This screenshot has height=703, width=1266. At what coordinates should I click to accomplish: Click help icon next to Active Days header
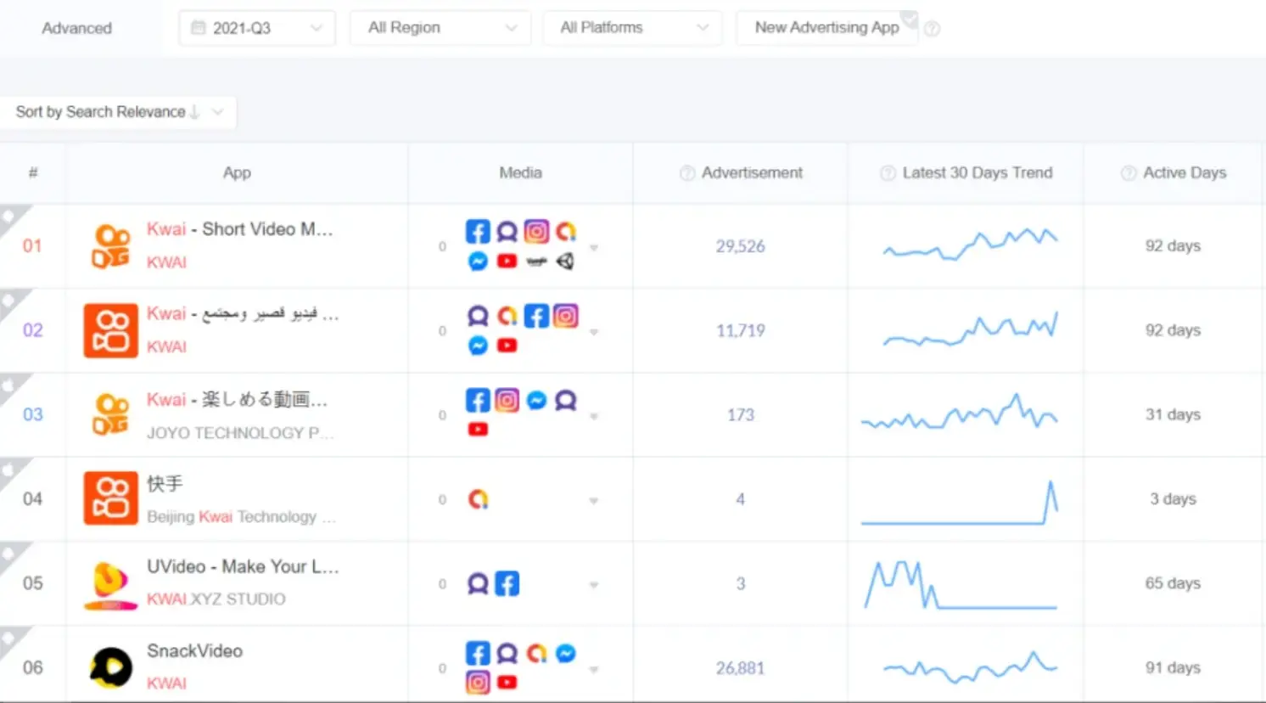(x=1129, y=173)
